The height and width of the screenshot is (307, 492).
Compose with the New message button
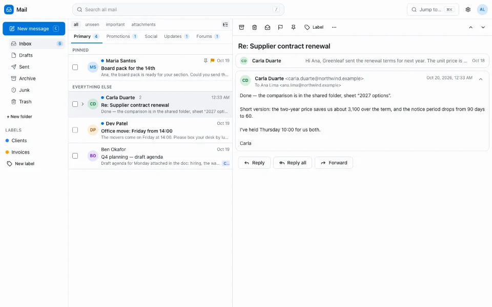(34, 29)
